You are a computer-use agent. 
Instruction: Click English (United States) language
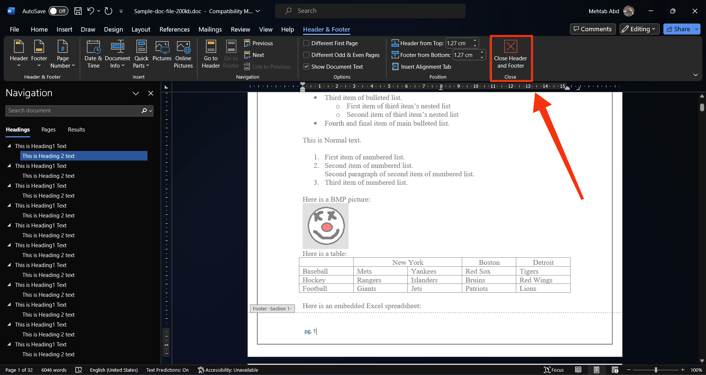tap(114, 370)
